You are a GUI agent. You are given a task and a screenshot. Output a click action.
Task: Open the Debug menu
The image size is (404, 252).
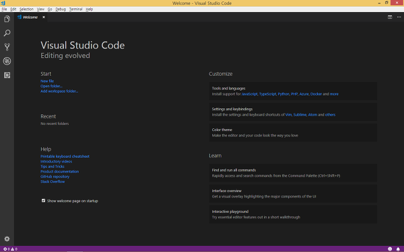click(61, 9)
